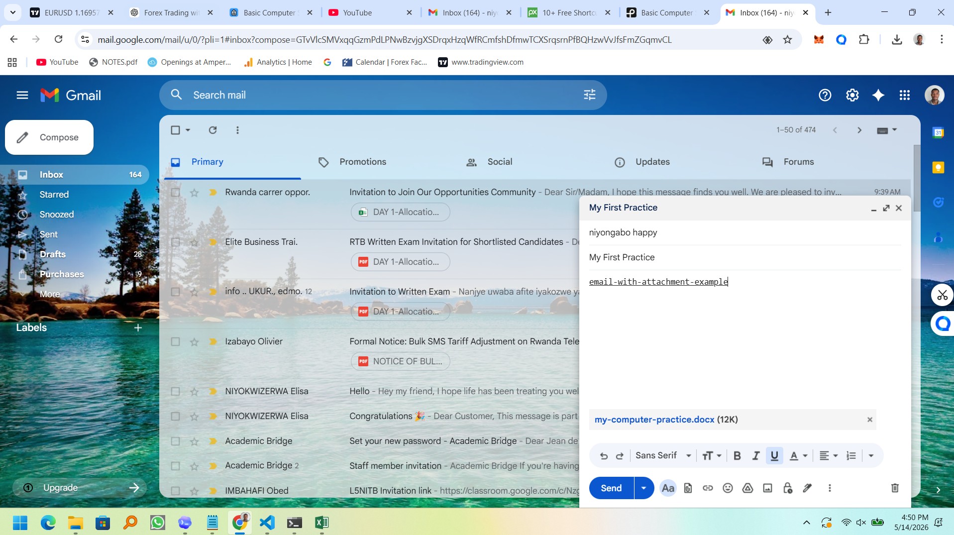Image resolution: width=954 pixels, height=535 pixels.
Task: Open Google Keep side panel icon
Action: [938, 168]
